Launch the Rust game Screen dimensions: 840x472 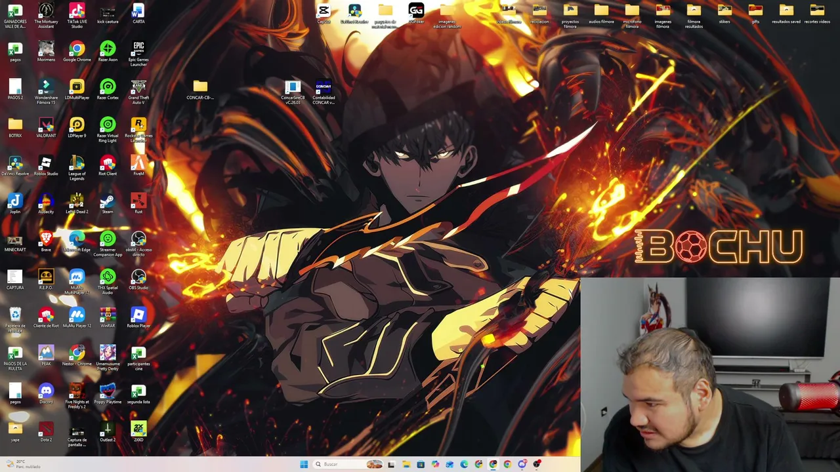pyautogui.click(x=138, y=204)
